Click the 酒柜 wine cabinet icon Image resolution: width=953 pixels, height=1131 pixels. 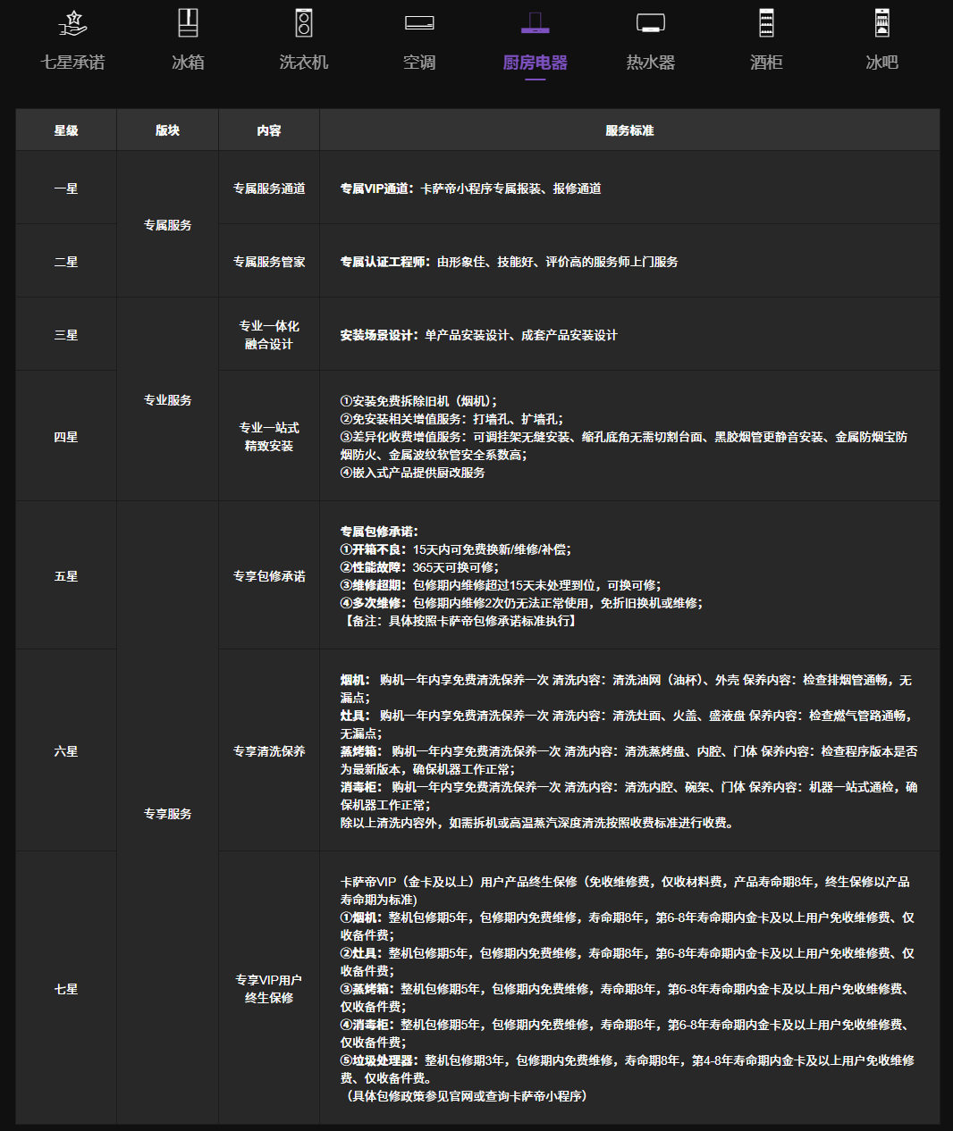point(766,23)
